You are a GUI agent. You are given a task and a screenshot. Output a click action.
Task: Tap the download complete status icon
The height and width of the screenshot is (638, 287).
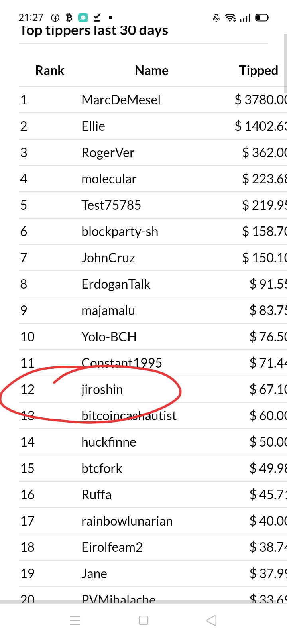[97, 18]
